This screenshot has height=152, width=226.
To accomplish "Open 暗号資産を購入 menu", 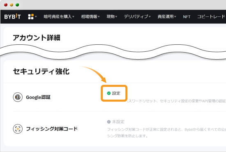I will point(58,17).
